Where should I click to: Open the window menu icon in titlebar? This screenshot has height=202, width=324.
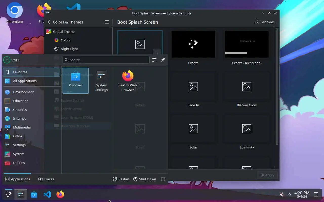point(47,13)
